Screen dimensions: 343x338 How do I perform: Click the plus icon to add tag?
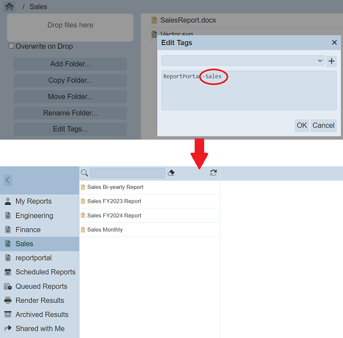click(x=331, y=61)
